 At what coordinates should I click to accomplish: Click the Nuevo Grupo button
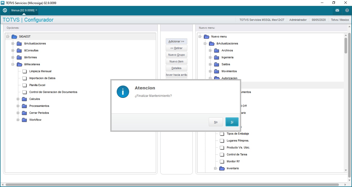(177, 55)
